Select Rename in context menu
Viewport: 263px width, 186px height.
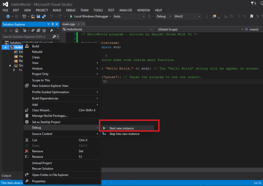[x=62, y=157]
